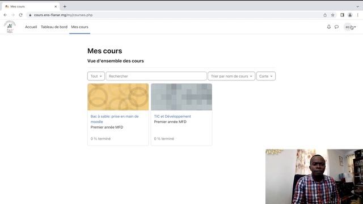Open the Bac à sable: prise en main link
363x204 pixels.
coord(115,119)
